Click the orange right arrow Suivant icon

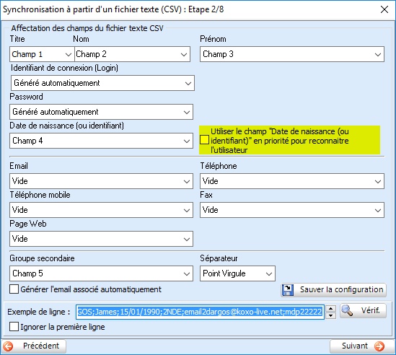point(379,346)
